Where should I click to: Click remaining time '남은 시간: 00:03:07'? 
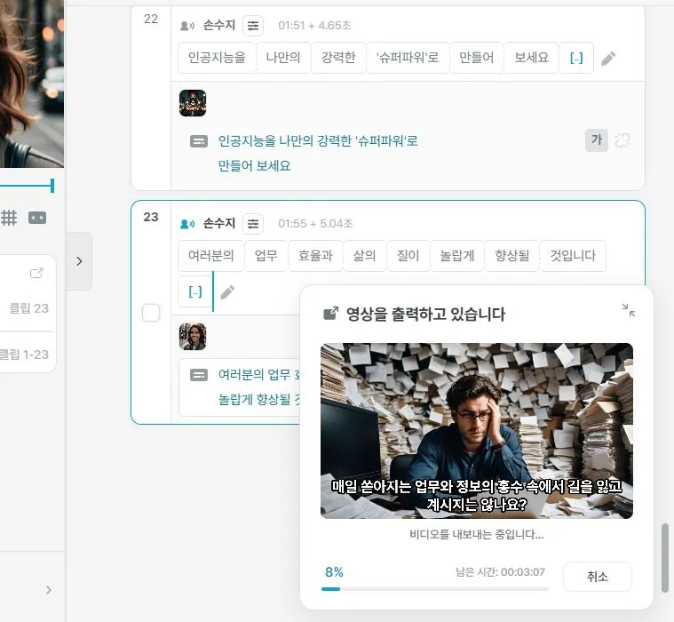coord(500,572)
